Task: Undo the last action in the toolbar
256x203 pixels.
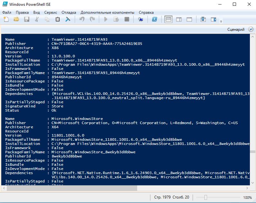Action: [82, 19]
